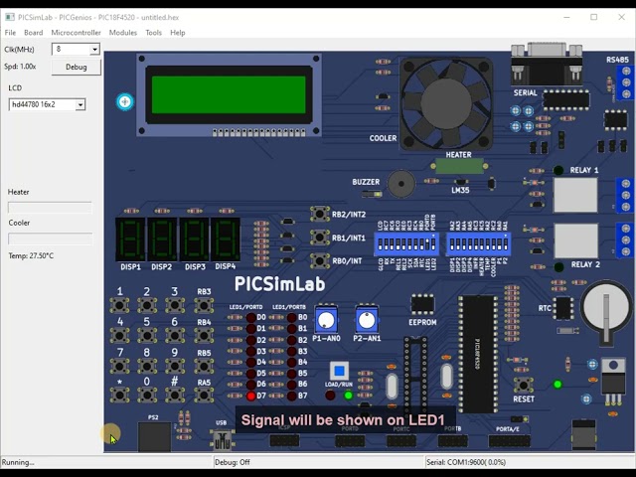
Task: Open the Tools menu
Action: (x=153, y=33)
